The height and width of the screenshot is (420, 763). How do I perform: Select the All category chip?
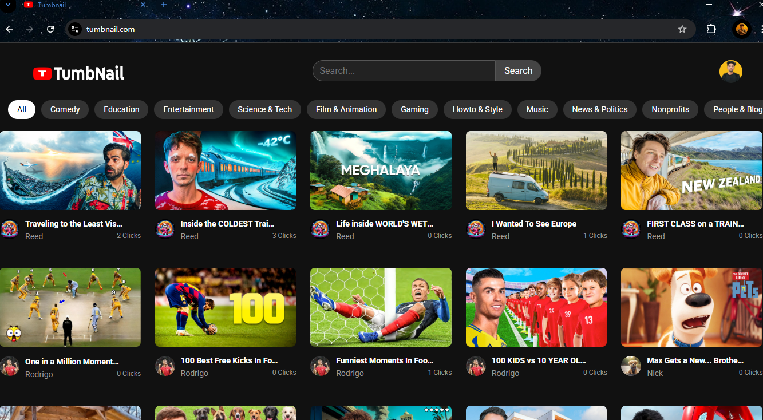22,109
